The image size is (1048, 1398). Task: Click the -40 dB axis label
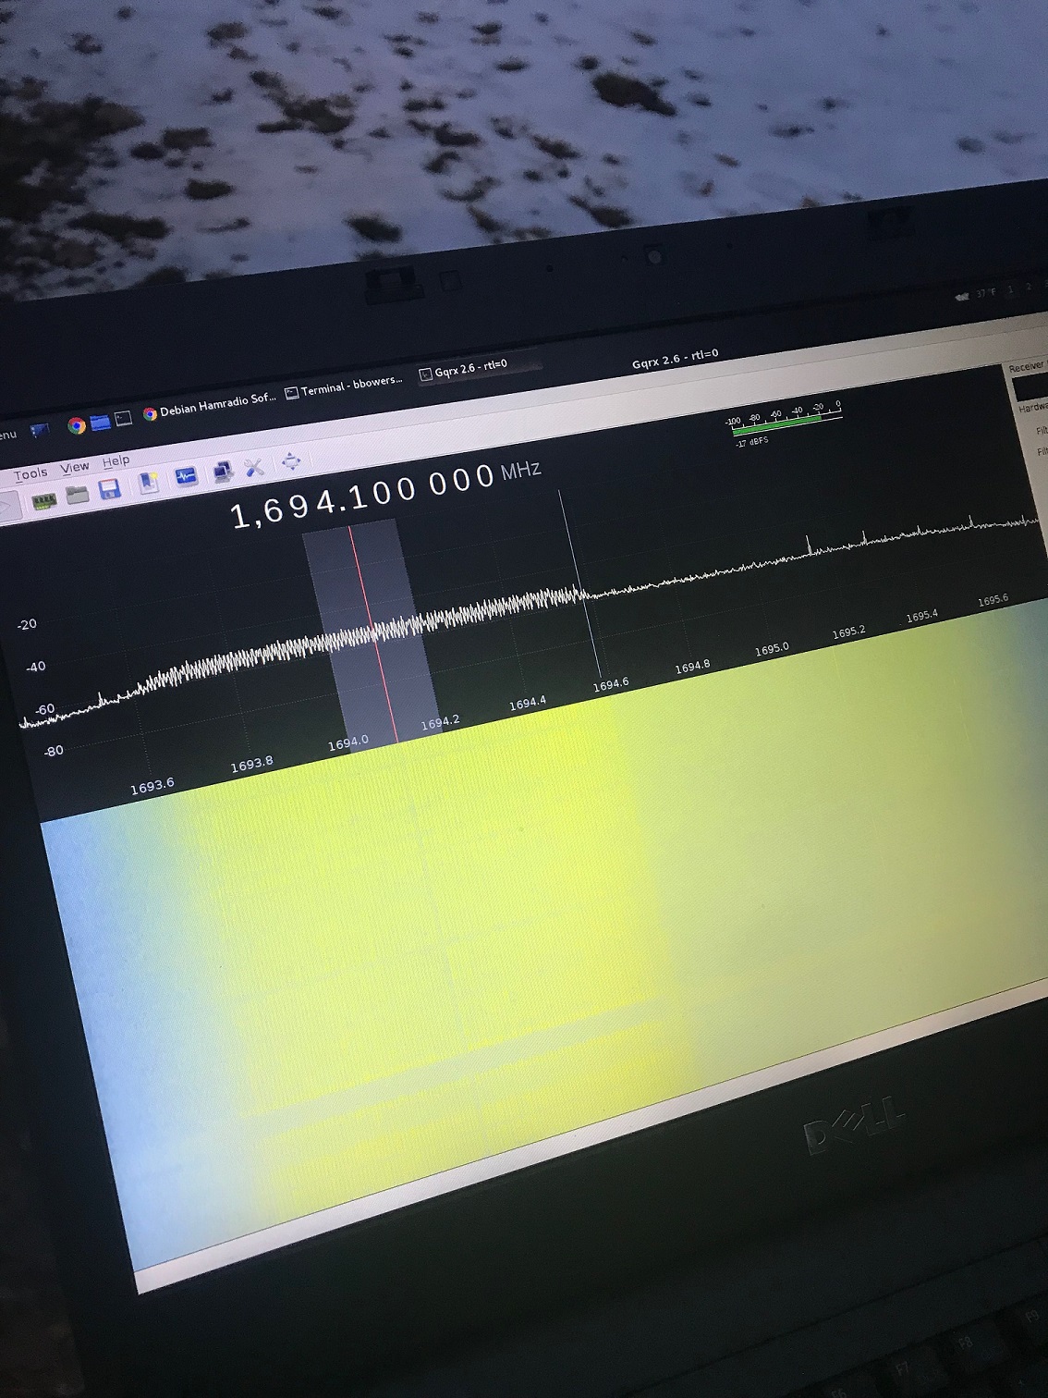tap(35, 667)
